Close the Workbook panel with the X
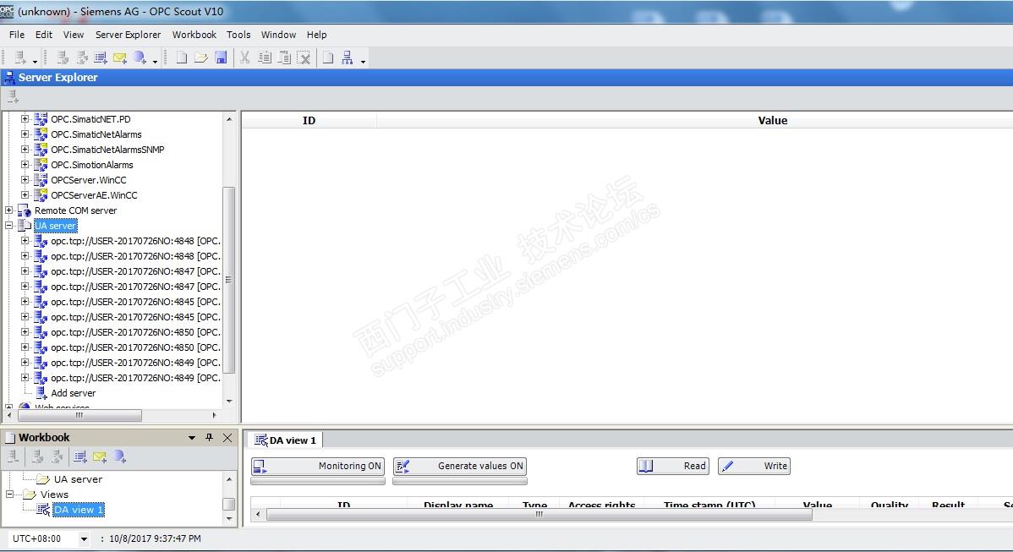This screenshot has width=1013, height=552. (x=227, y=437)
